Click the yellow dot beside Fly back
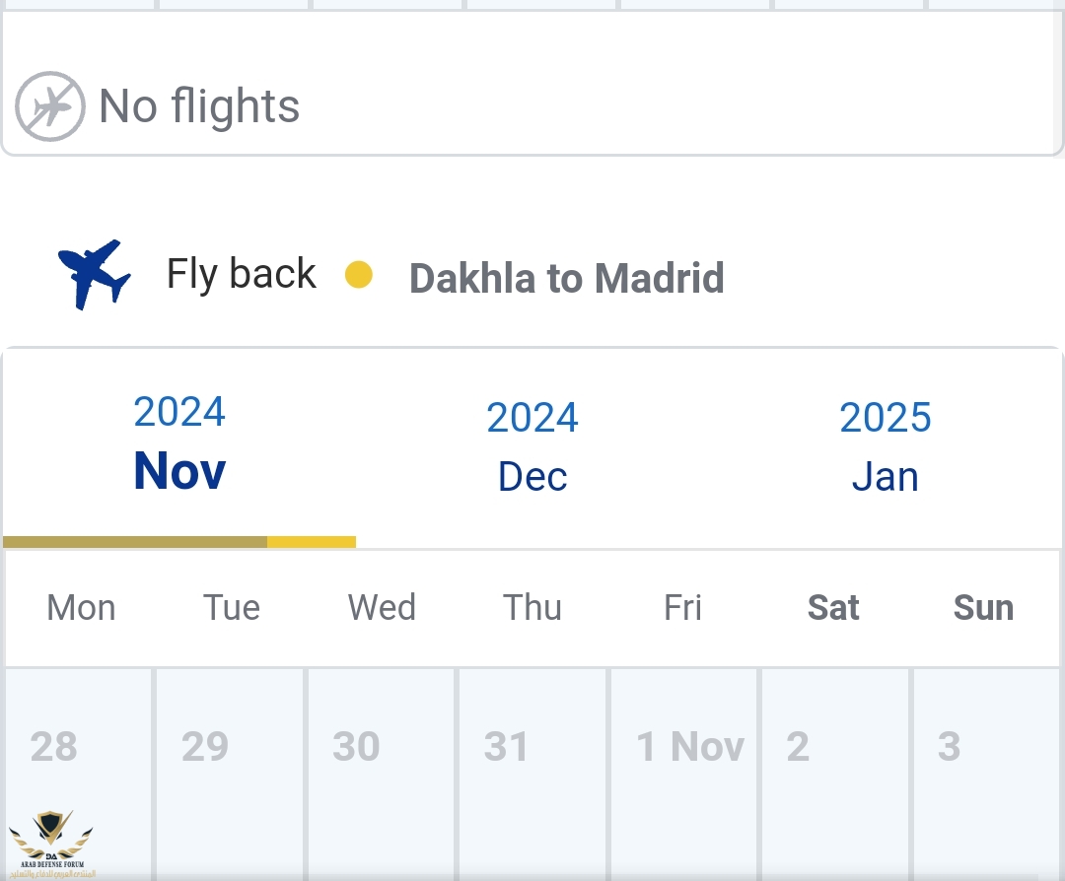 pyautogui.click(x=359, y=275)
